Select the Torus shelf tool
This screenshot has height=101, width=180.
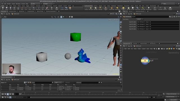pyautogui.click(x=14, y=8)
